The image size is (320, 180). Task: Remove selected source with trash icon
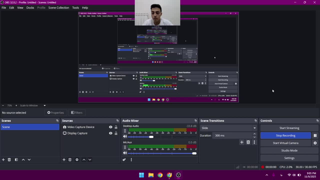pyautogui.click(x=70, y=160)
